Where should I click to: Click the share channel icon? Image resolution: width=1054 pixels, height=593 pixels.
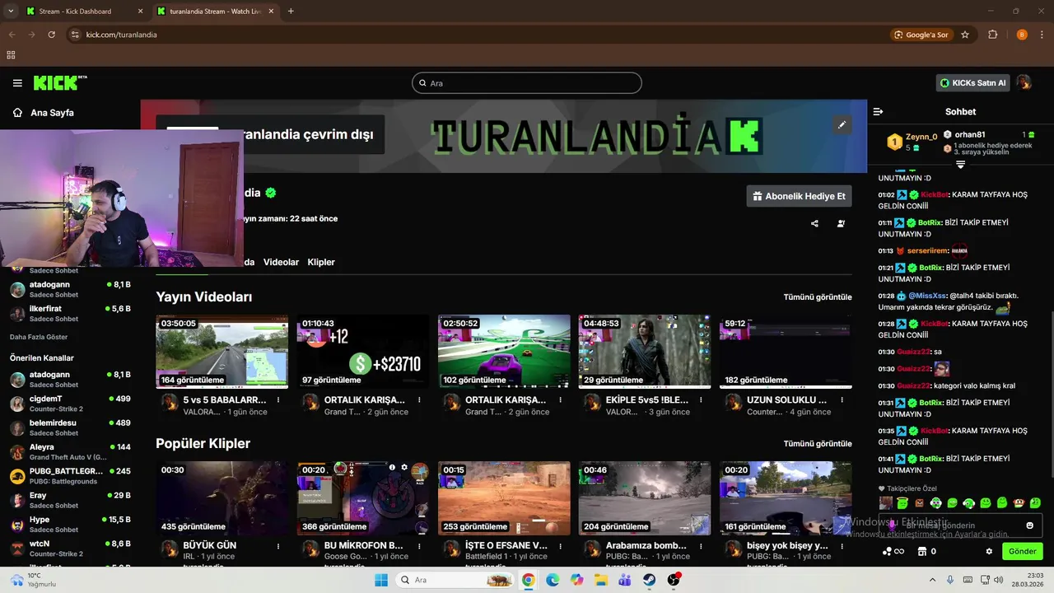point(814,223)
